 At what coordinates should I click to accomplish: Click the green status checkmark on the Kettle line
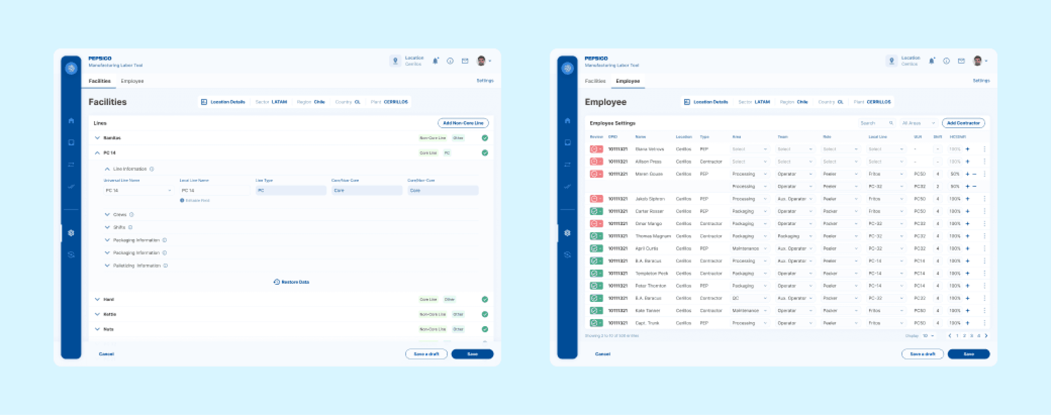click(485, 314)
